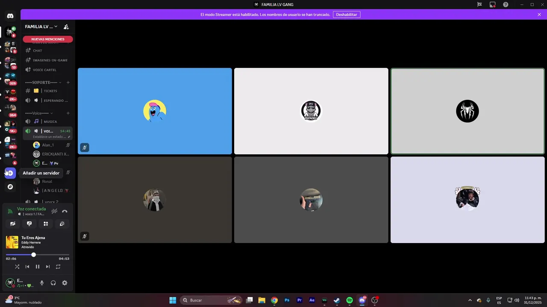Join the VOICE CARTEL voice channel

pos(47,70)
